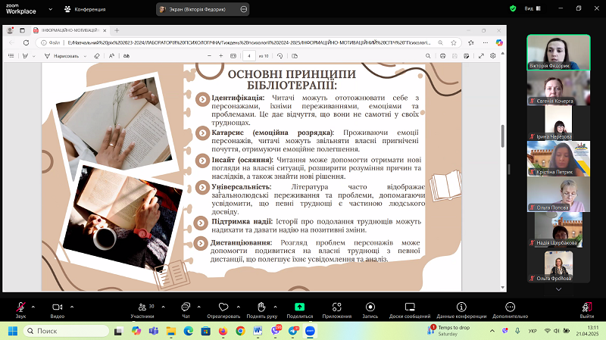This screenshot has width=606, height=340.
Task: Turn on the Видео camera
Action: tap(58, 310)
